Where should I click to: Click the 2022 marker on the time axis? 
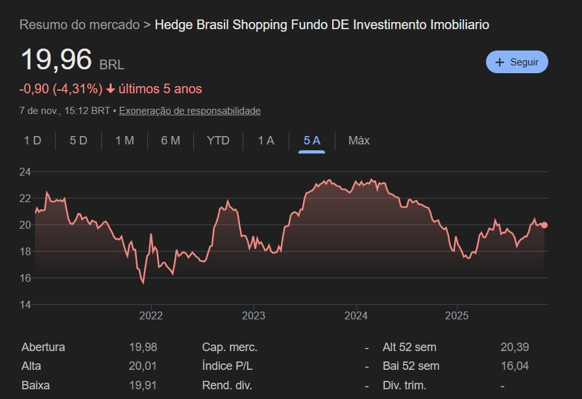151,316
